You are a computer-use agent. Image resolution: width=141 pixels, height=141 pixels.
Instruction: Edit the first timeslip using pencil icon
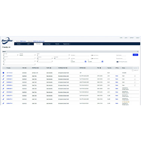point(3,76)
